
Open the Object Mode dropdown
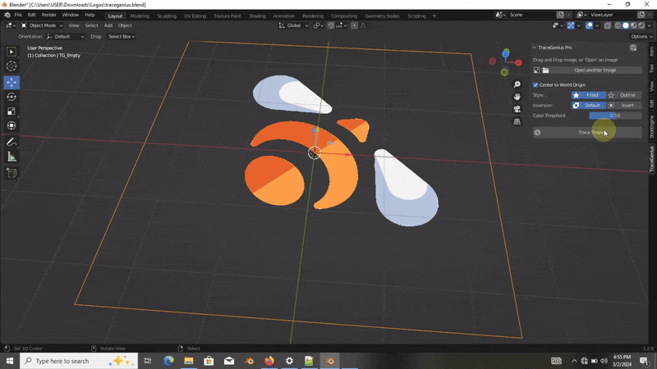pos(42,25)
